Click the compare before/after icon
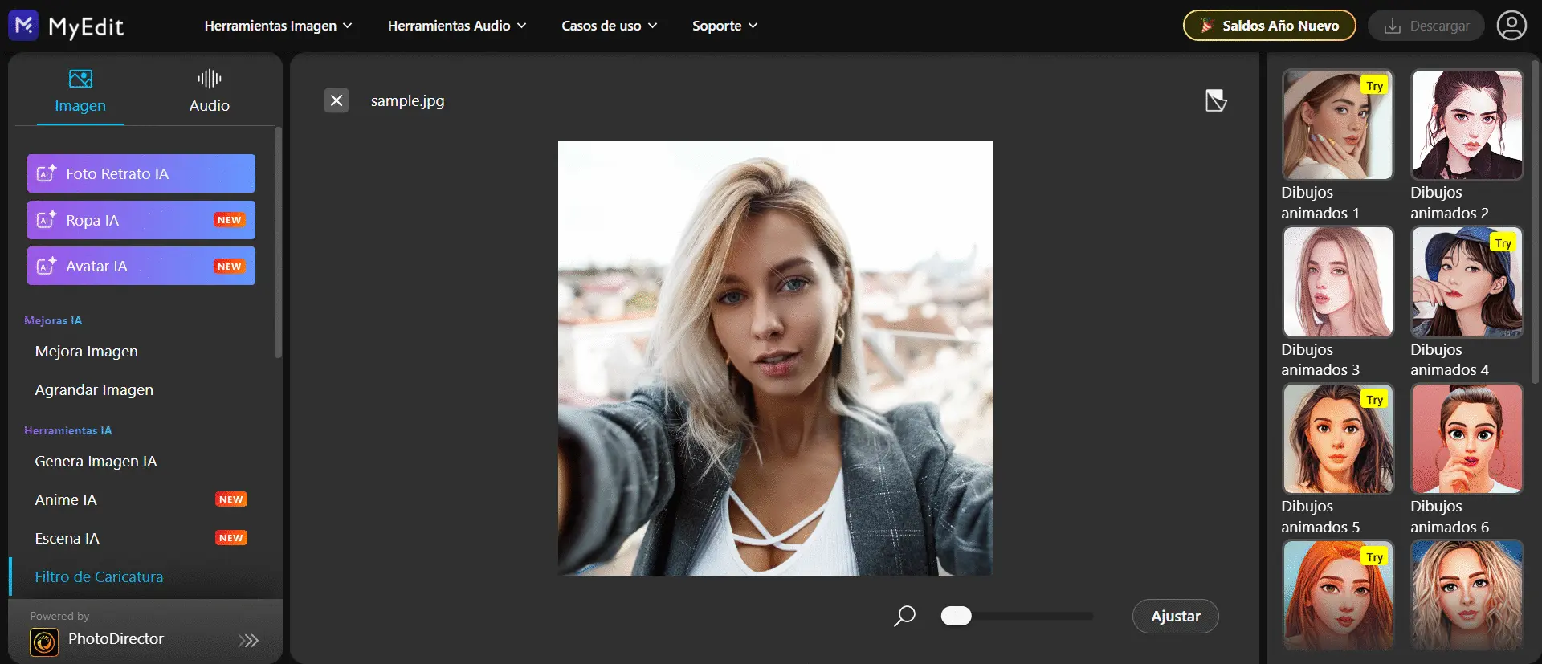This screenshot has height=664, width=1542. point(1216,100)
